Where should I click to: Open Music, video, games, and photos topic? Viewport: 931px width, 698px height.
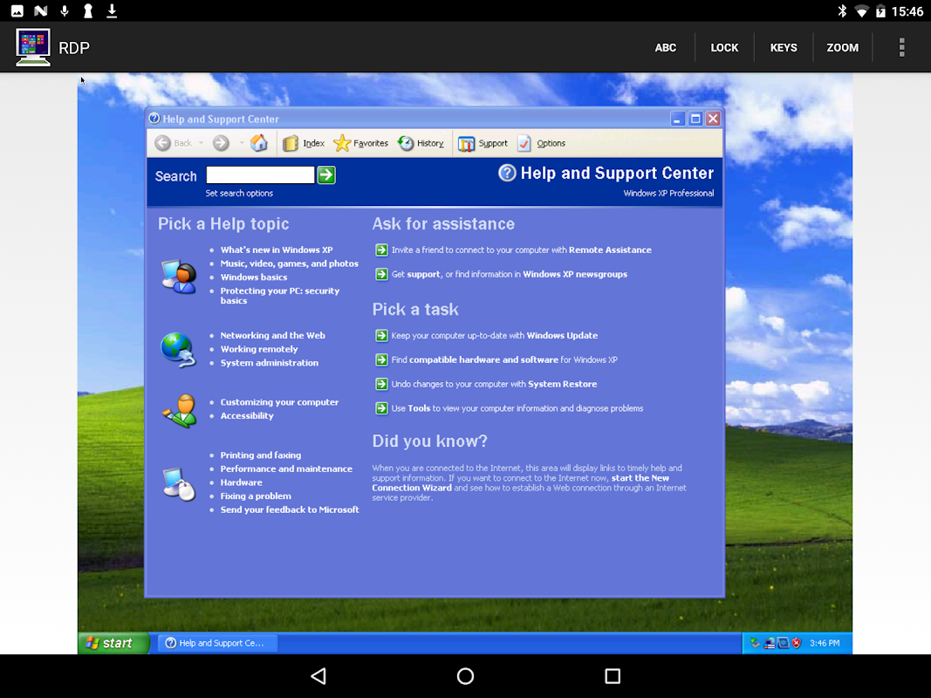click(x=289, y=263)
